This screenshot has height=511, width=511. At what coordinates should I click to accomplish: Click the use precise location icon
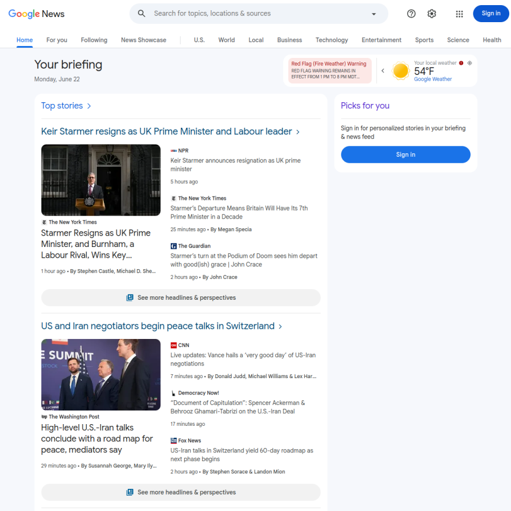pyautogui.click(x=470, y=63)
